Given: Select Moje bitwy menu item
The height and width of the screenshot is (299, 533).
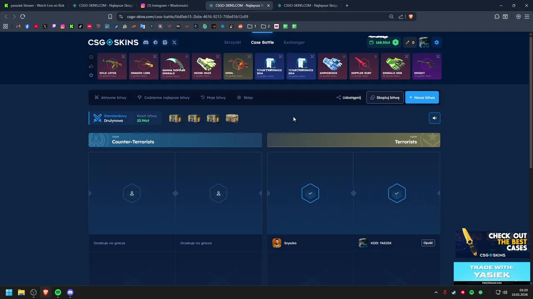Looking at the screenshot, I should pos(213,98).
